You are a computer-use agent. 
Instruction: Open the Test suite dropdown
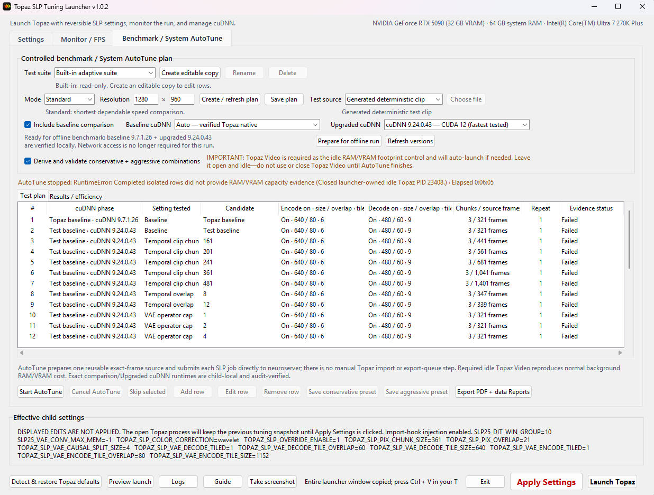pyautogui.click(x=105, y=73)
